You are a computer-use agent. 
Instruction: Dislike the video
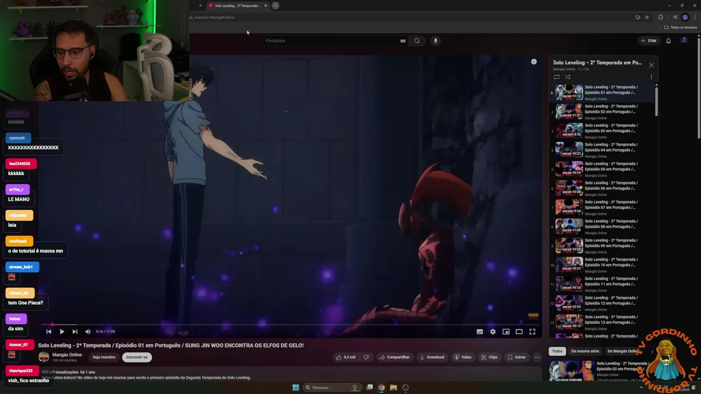click(366, 357)
